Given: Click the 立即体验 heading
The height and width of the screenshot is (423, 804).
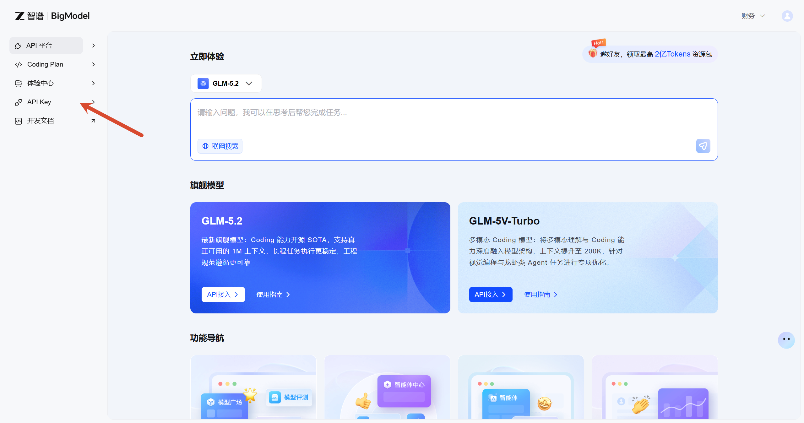Looking at the screenshot, I should tap(207, 57).
